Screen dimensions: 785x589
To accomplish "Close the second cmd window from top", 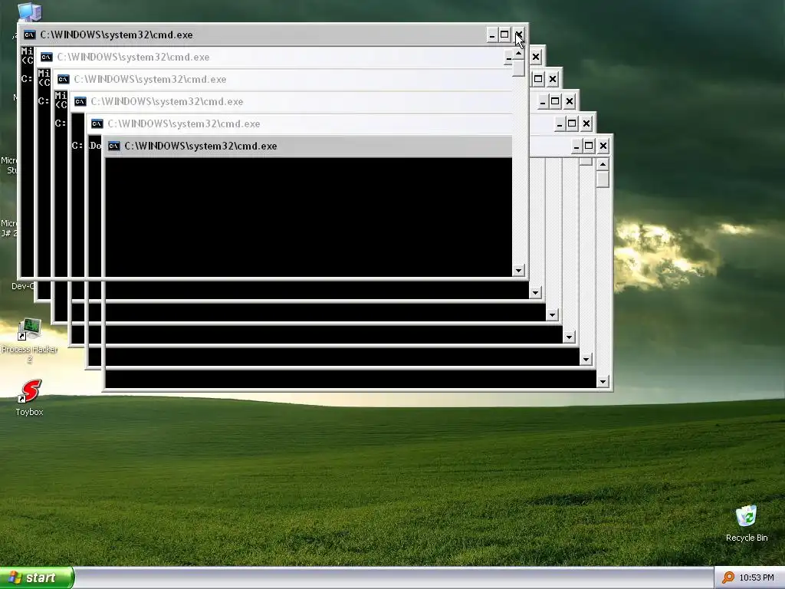I will (x=536, y=57).
